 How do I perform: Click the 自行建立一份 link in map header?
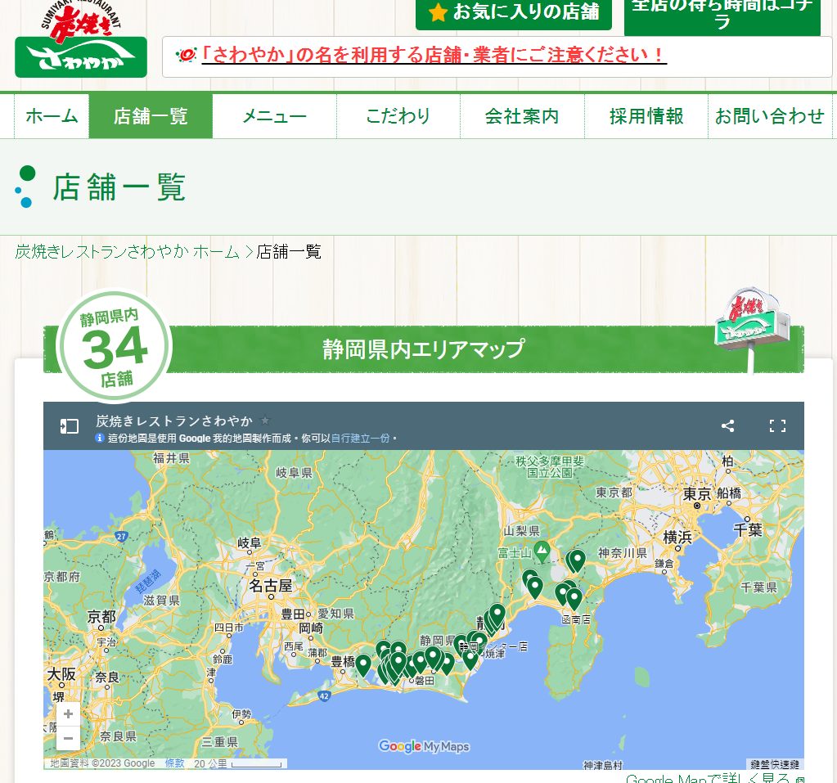tap(360, 439)
